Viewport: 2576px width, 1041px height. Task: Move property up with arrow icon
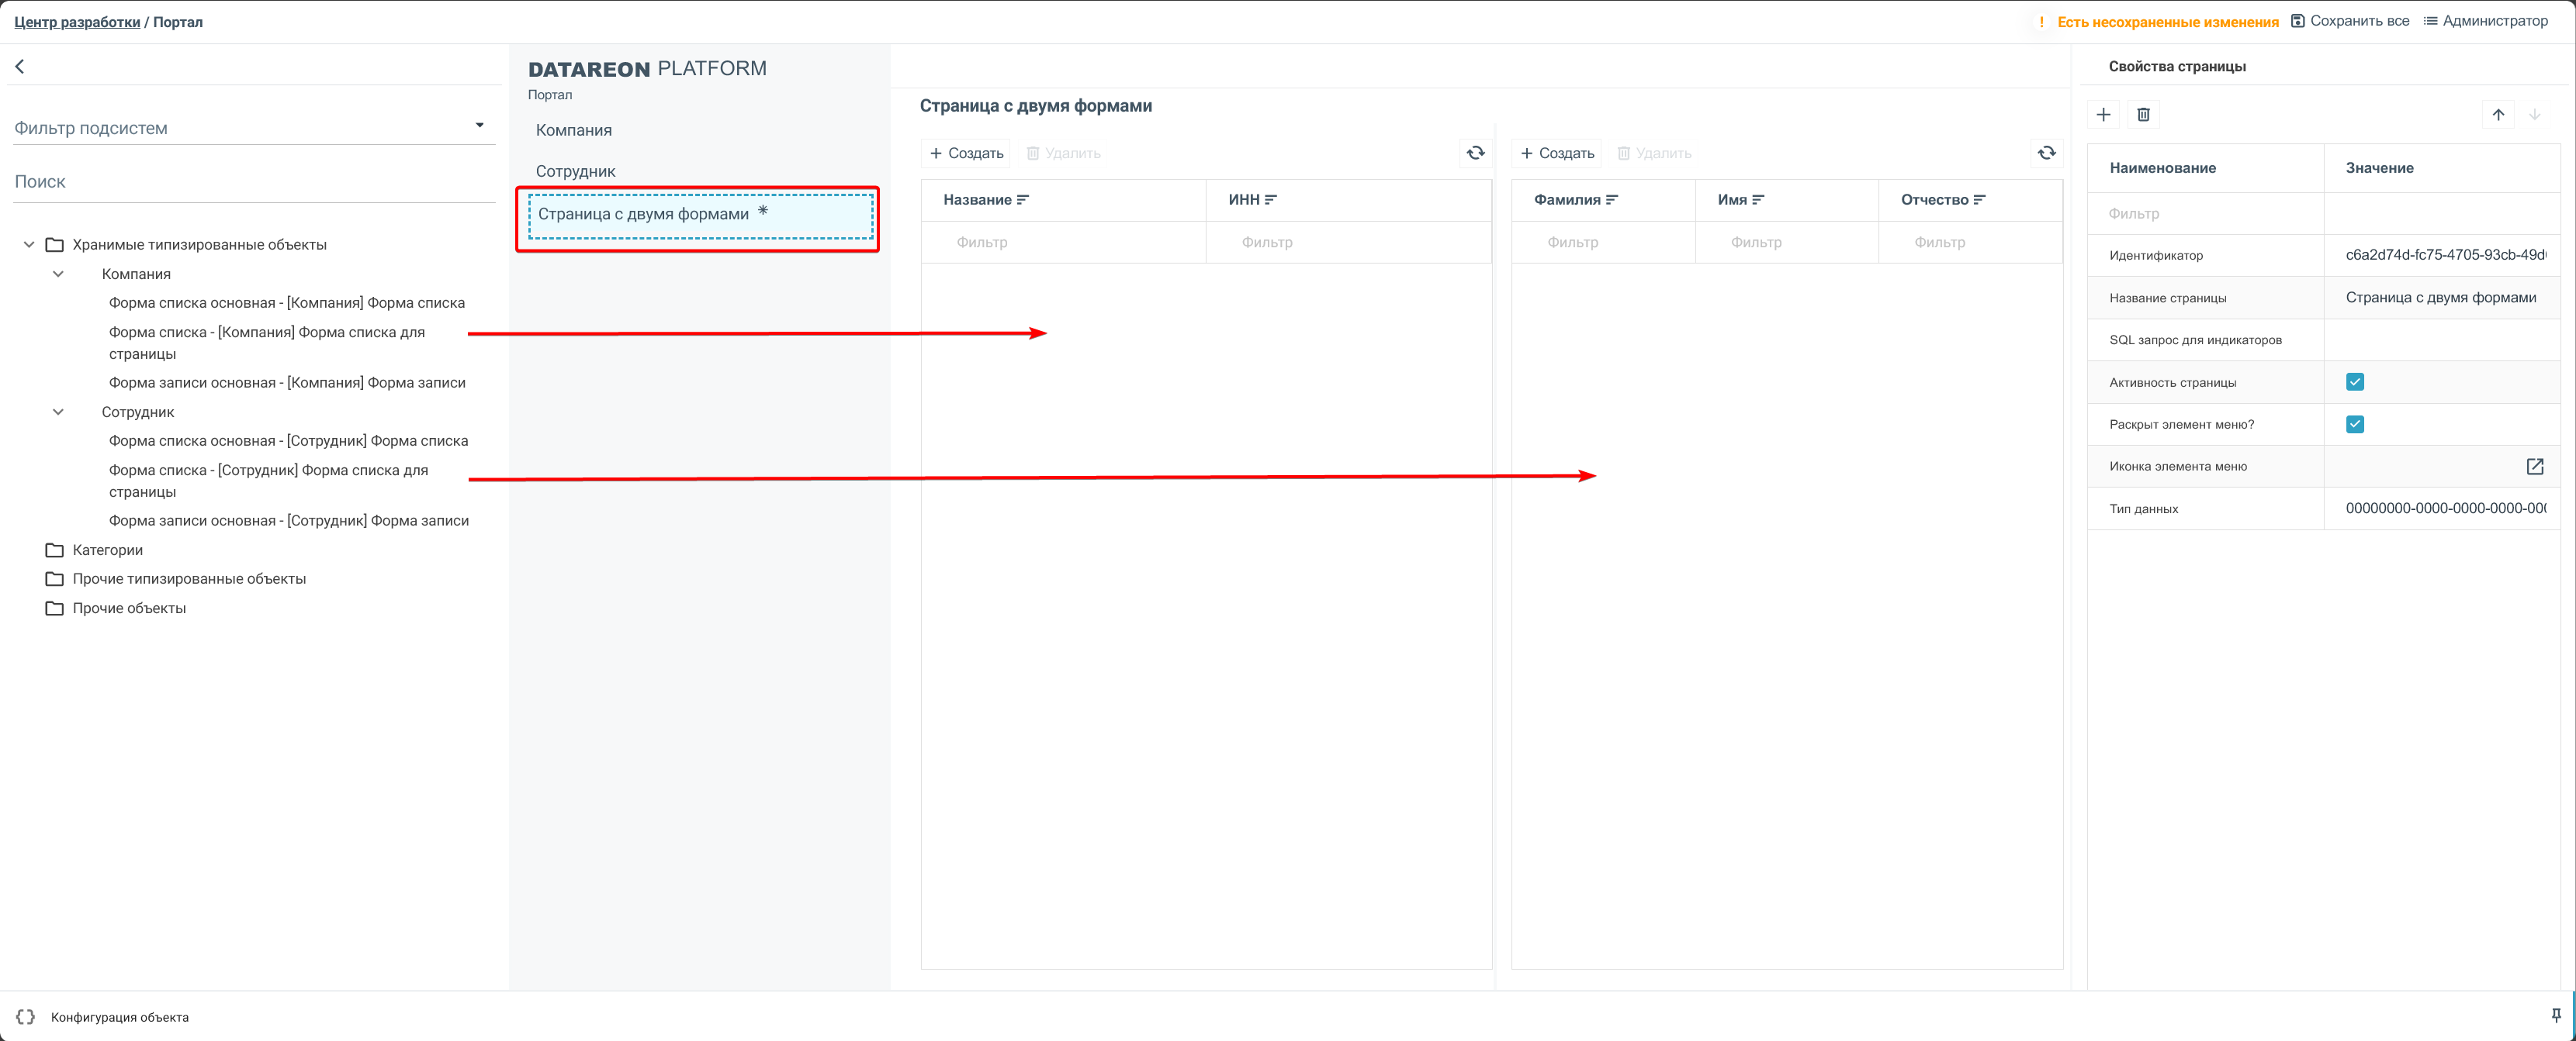[2497, 115]
